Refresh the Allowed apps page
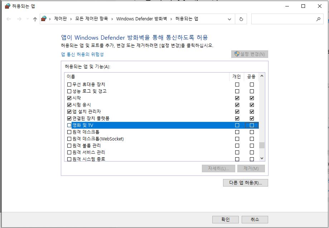 pos(241,19)
